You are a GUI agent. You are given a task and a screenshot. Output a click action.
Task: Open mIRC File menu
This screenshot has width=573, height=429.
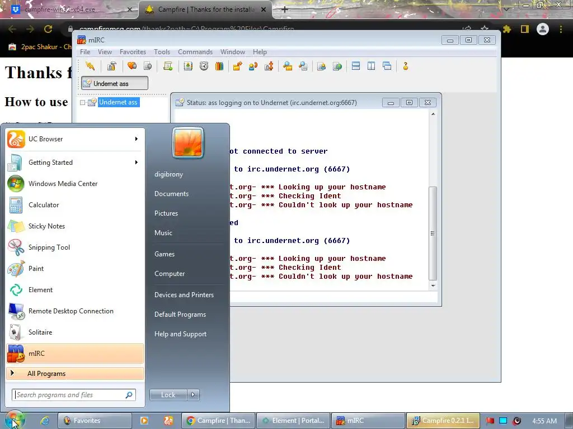(85, 52)
